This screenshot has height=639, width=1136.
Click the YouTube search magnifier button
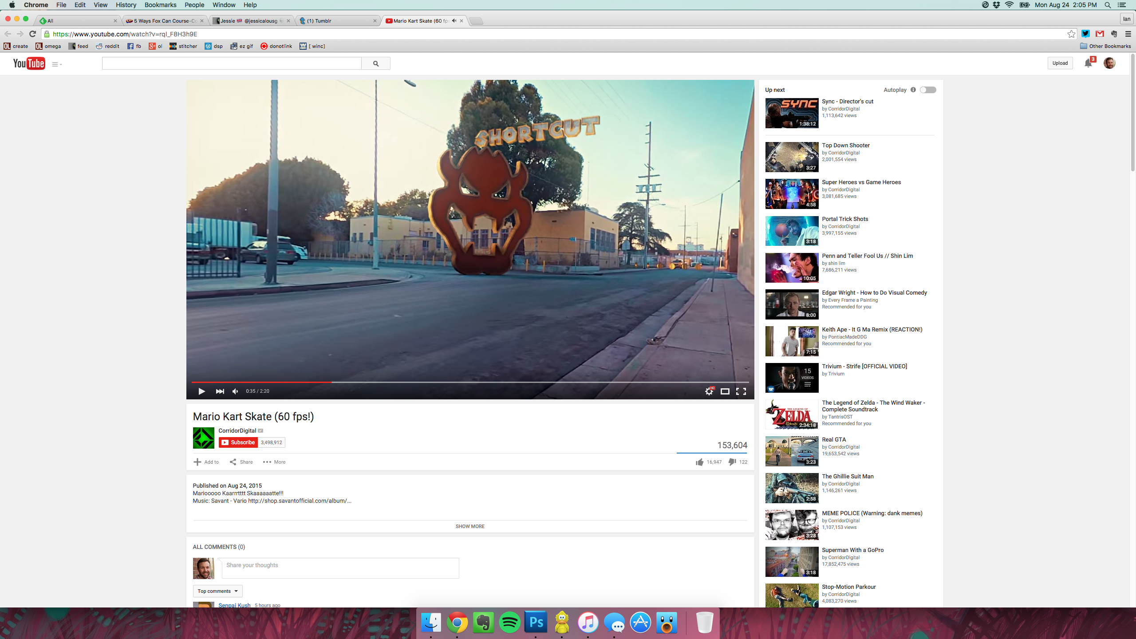tap(376, 63)
